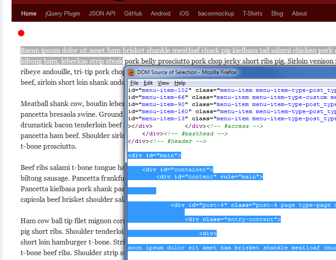Go to the jQuery Plugin page
The width and height of the screenshot is (336, 260).
point(63,13)
